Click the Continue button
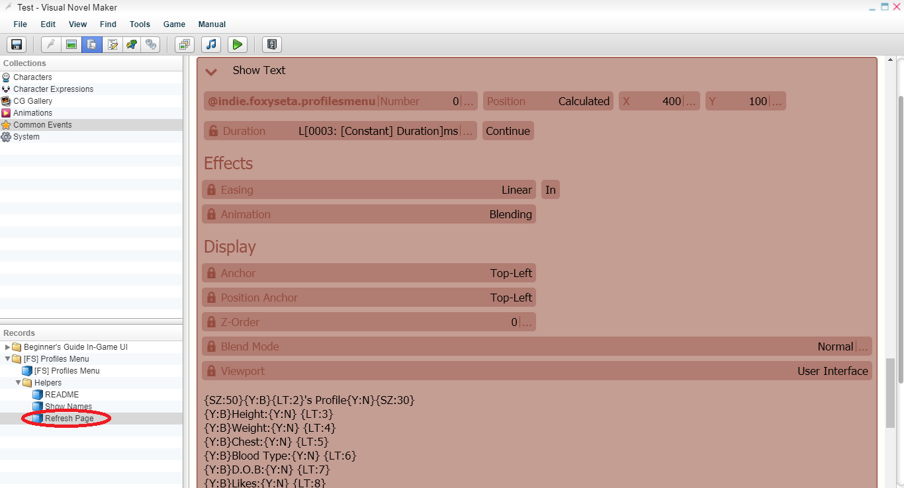 pos(508,131)
